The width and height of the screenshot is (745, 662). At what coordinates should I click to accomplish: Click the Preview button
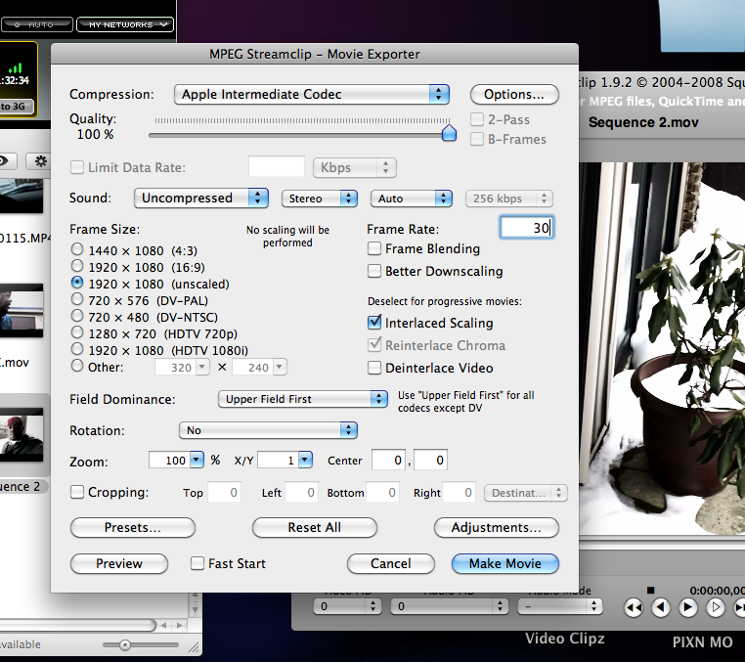pos(119,563)
